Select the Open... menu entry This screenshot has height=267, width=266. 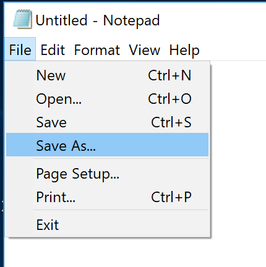point(107,99)
